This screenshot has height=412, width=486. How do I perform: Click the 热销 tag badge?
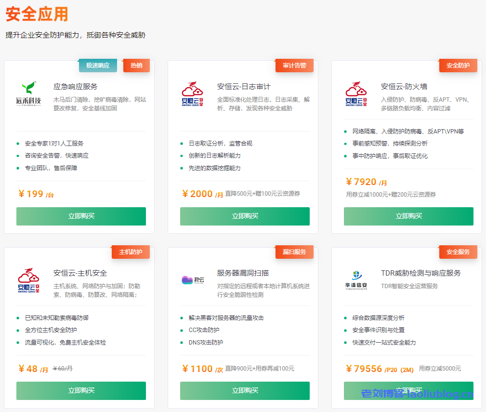[136, 66]
